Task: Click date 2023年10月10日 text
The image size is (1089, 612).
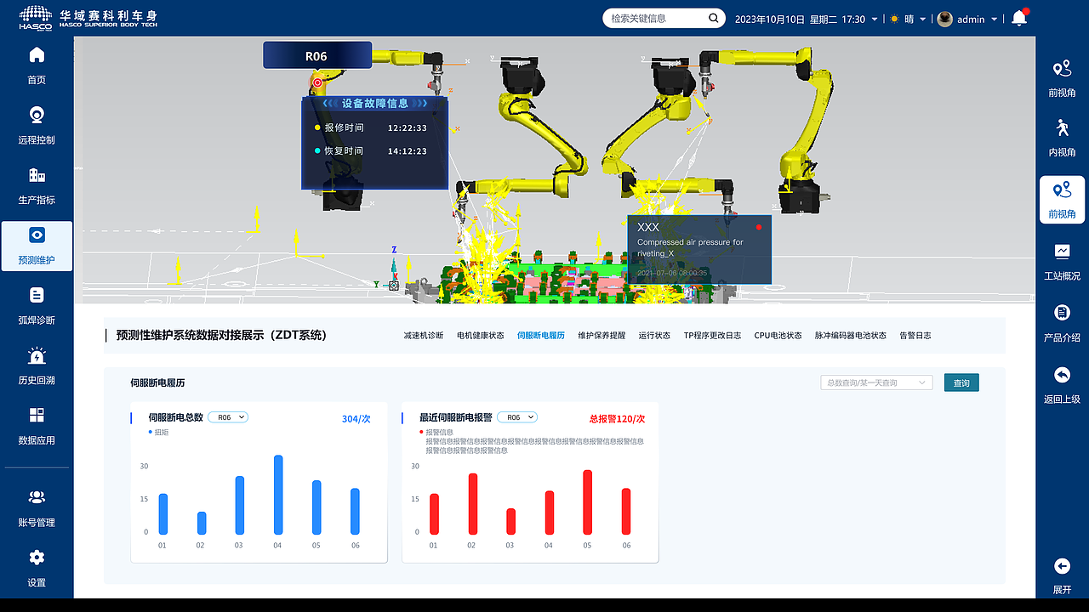Action: point(770,19)
